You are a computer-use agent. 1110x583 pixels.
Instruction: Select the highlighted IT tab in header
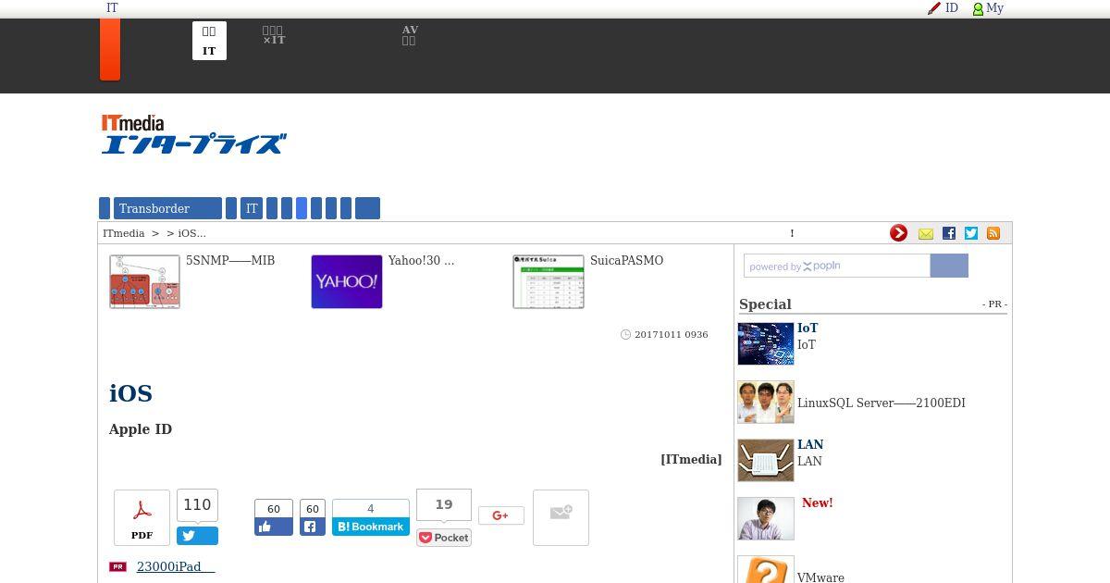(209, 41)
